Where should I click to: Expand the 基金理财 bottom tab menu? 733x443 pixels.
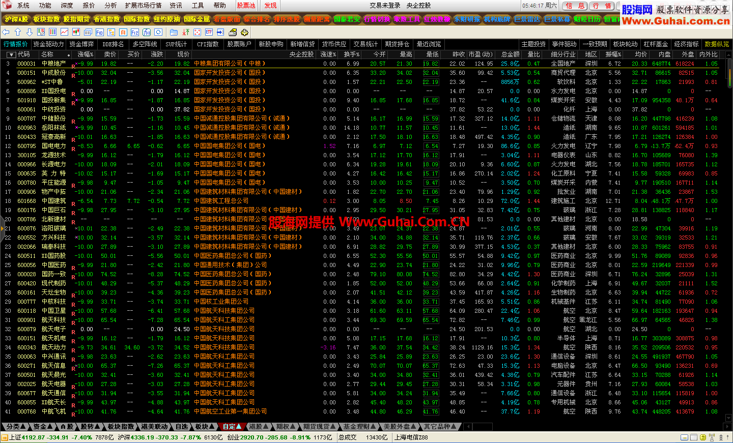tap(359, 427)
